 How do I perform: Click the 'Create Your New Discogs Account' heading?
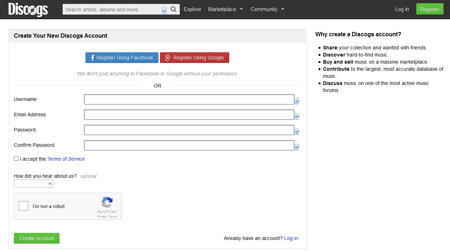pos(61,36)
